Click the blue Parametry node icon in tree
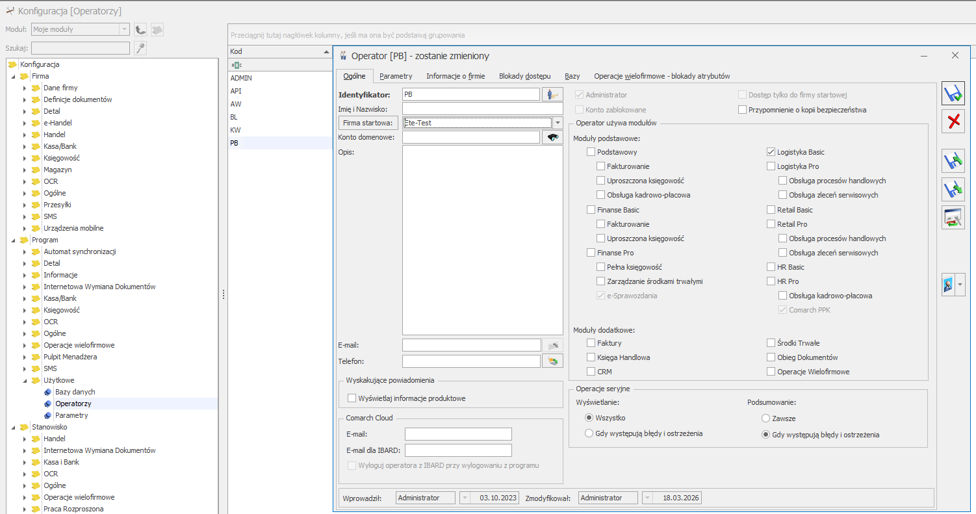976x514 pixels. point(47,415)
